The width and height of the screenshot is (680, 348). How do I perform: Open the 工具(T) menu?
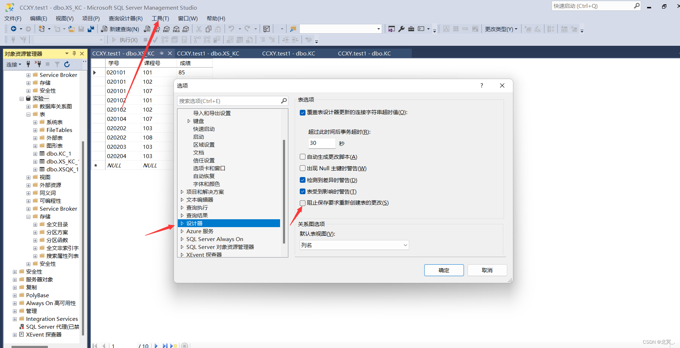point(160,18)
